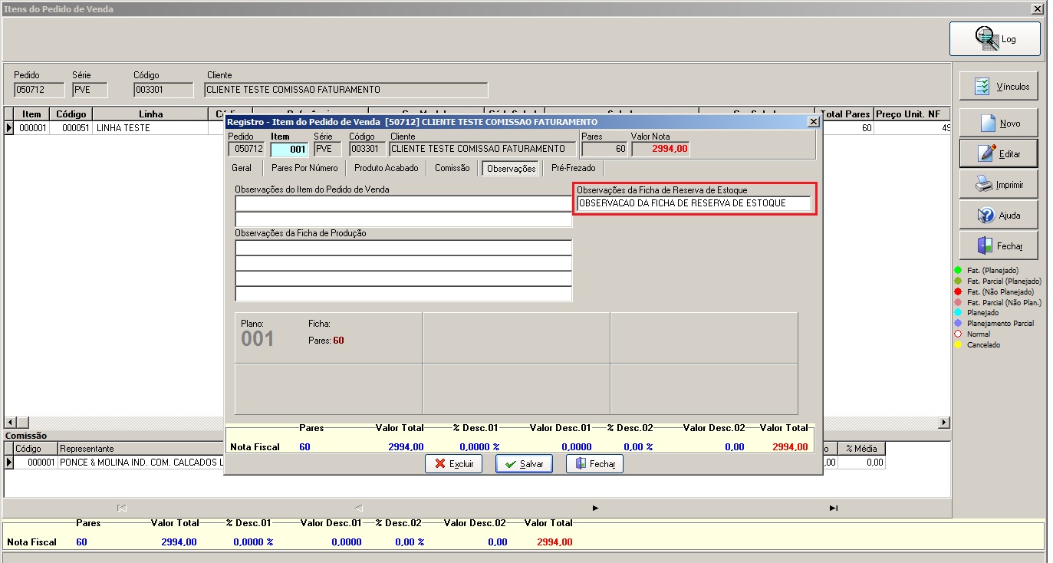Image resolution: width=1053 pixels, height=563 pixels.
Task: Delete item with Excluir button
Action: point(453,464)
